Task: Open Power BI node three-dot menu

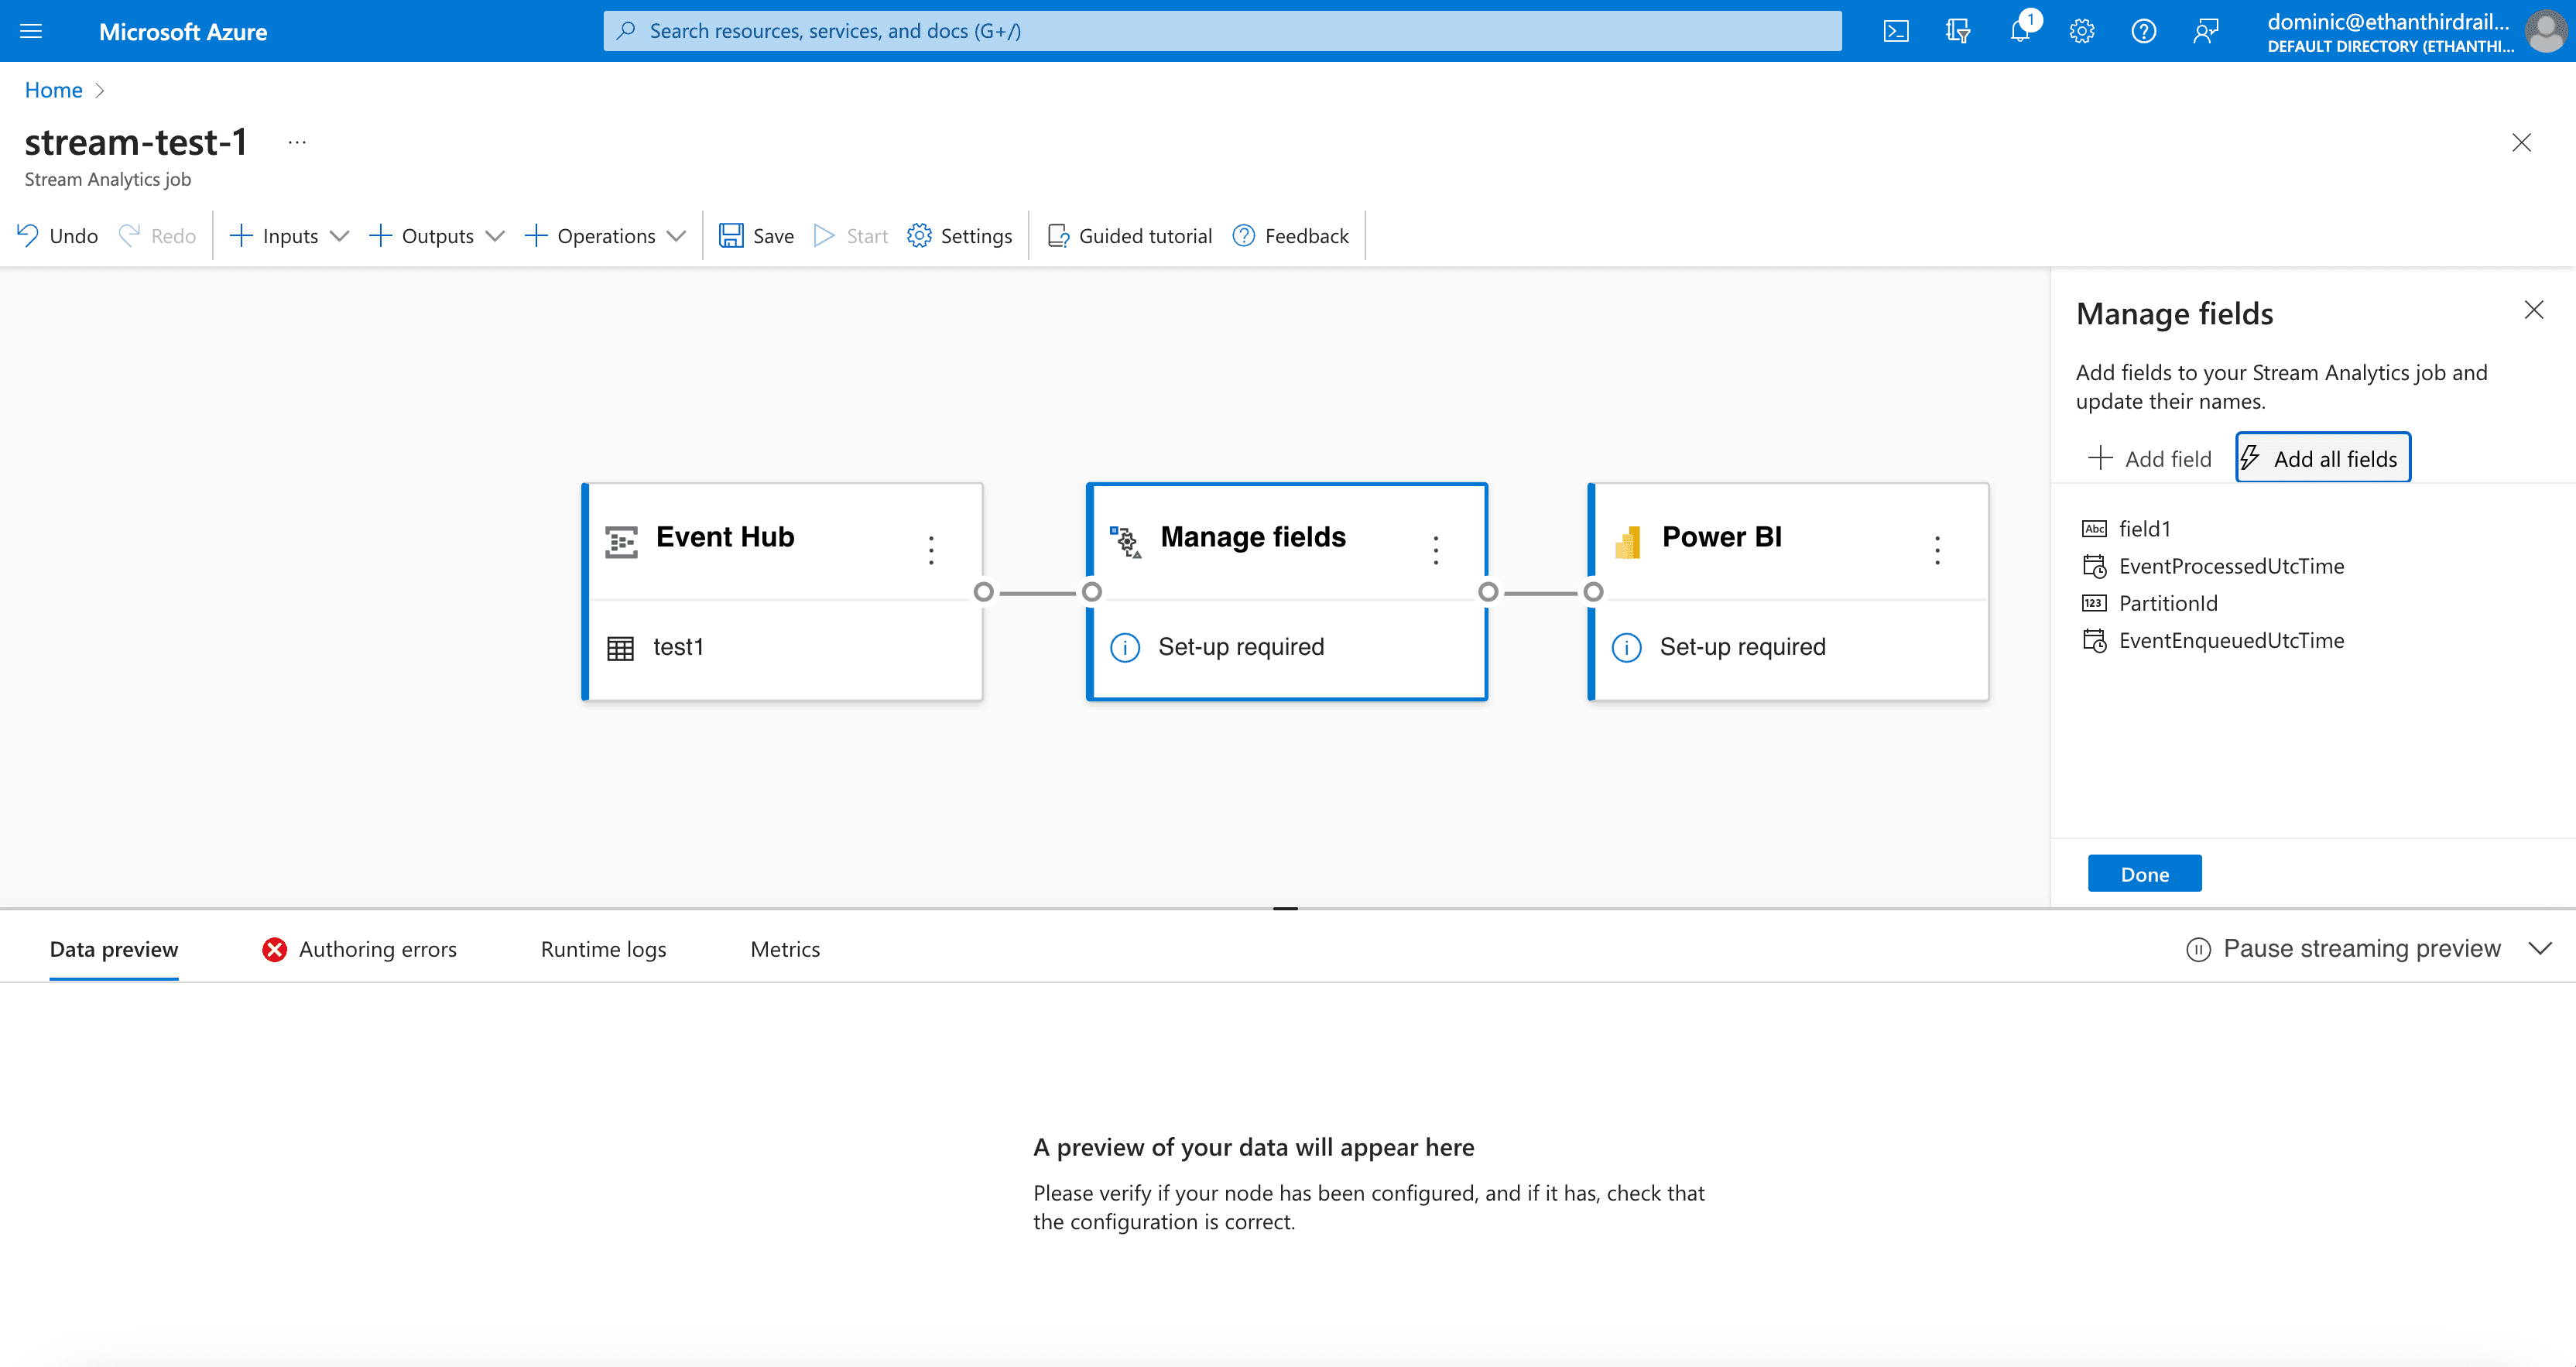Action: [x=1937, y=550]
